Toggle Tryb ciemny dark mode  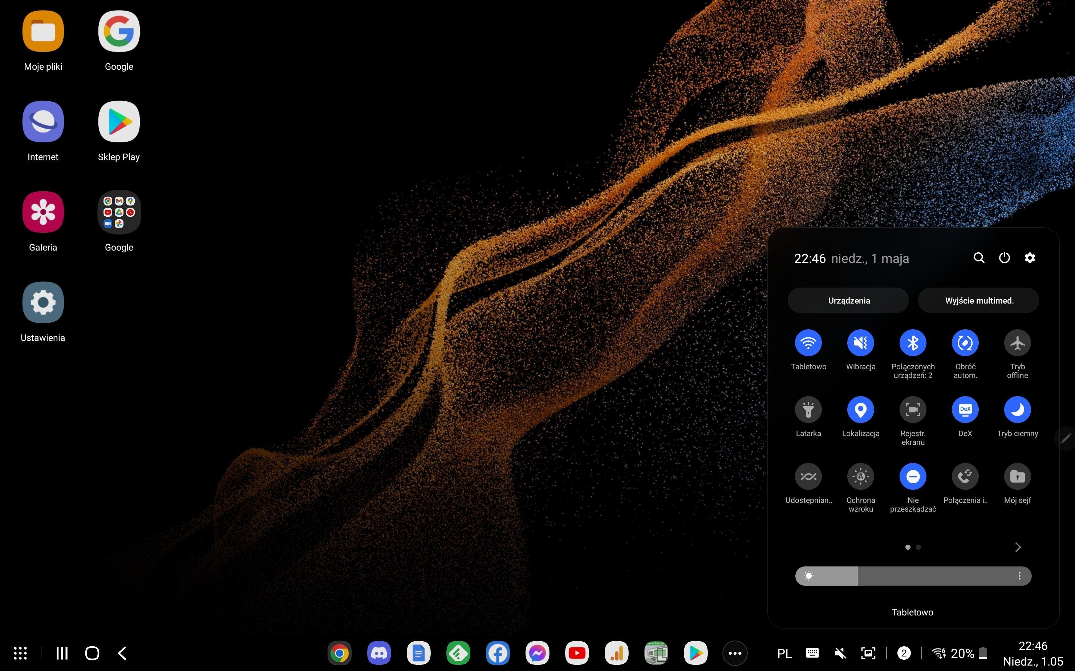pos(1017,410)
